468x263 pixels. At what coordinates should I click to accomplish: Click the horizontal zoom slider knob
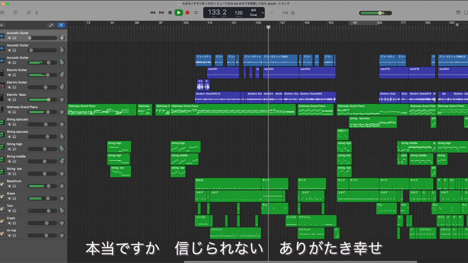click(x=457, y=25)
